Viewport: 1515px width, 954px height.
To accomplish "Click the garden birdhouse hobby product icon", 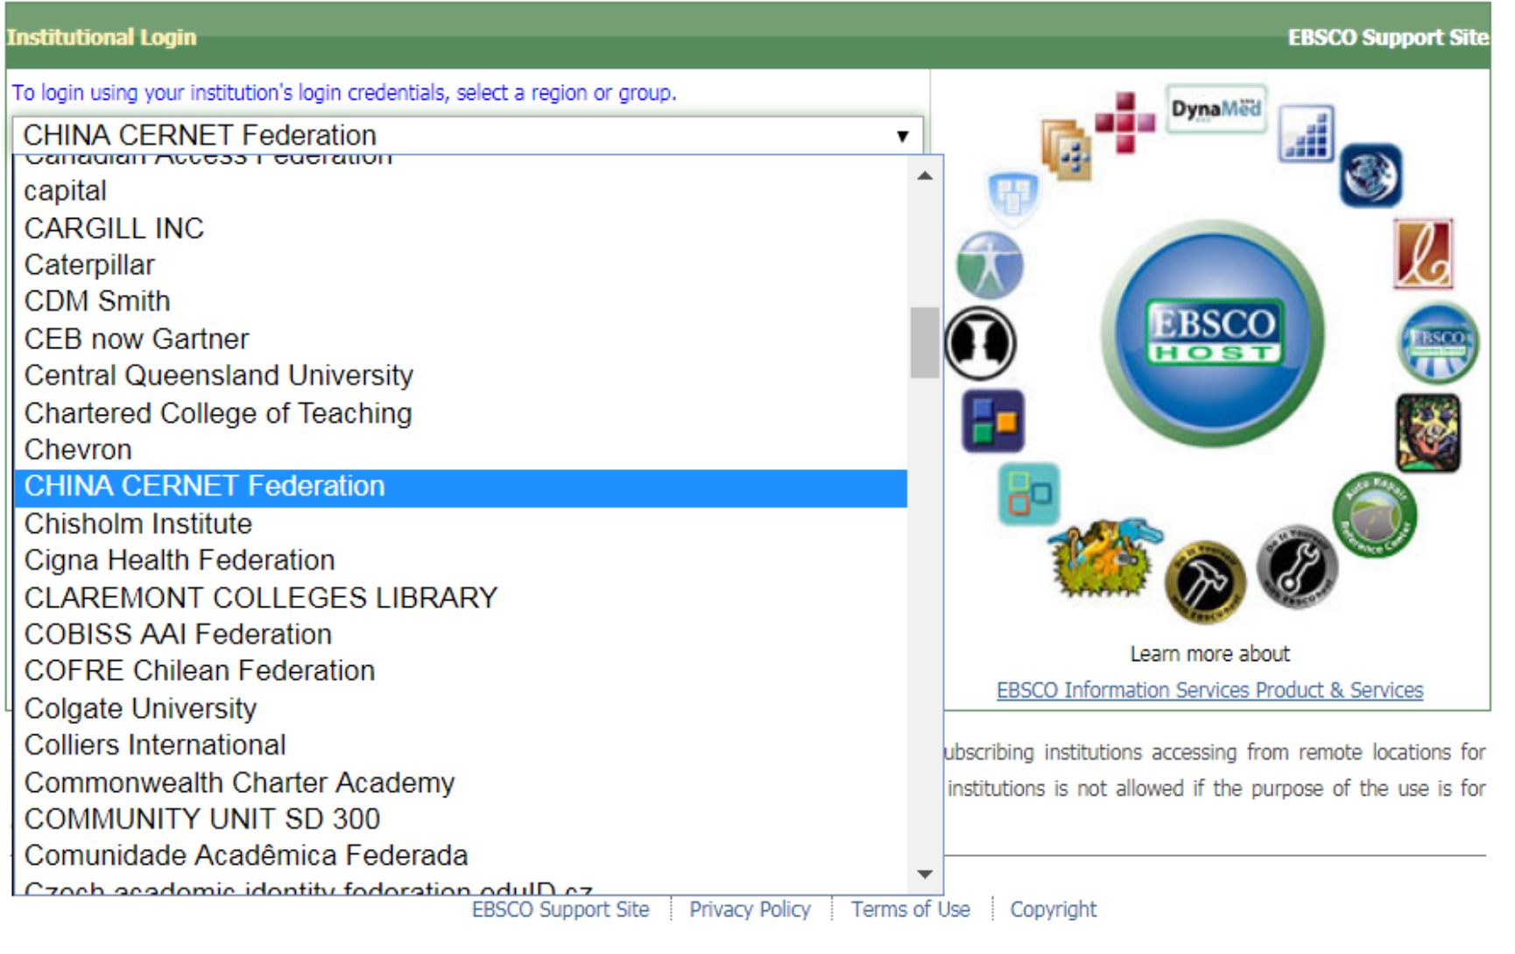I will 1105,558.
